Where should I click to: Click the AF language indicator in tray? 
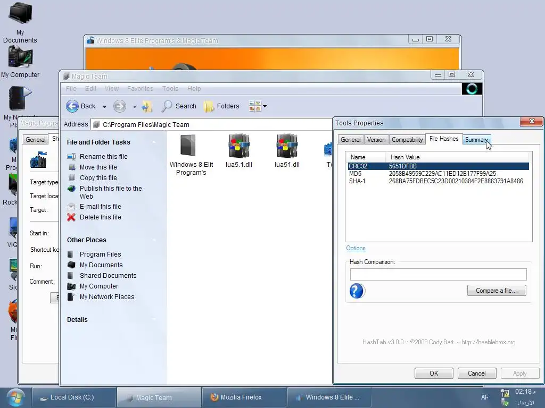[484, 397]
